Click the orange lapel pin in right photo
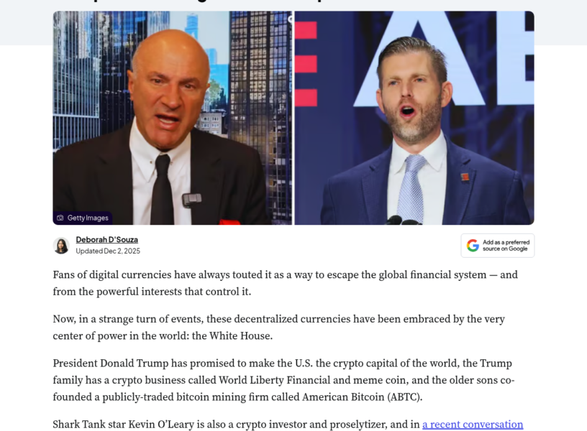This screenshot has width=587, height=431. (x=465, y=177)
